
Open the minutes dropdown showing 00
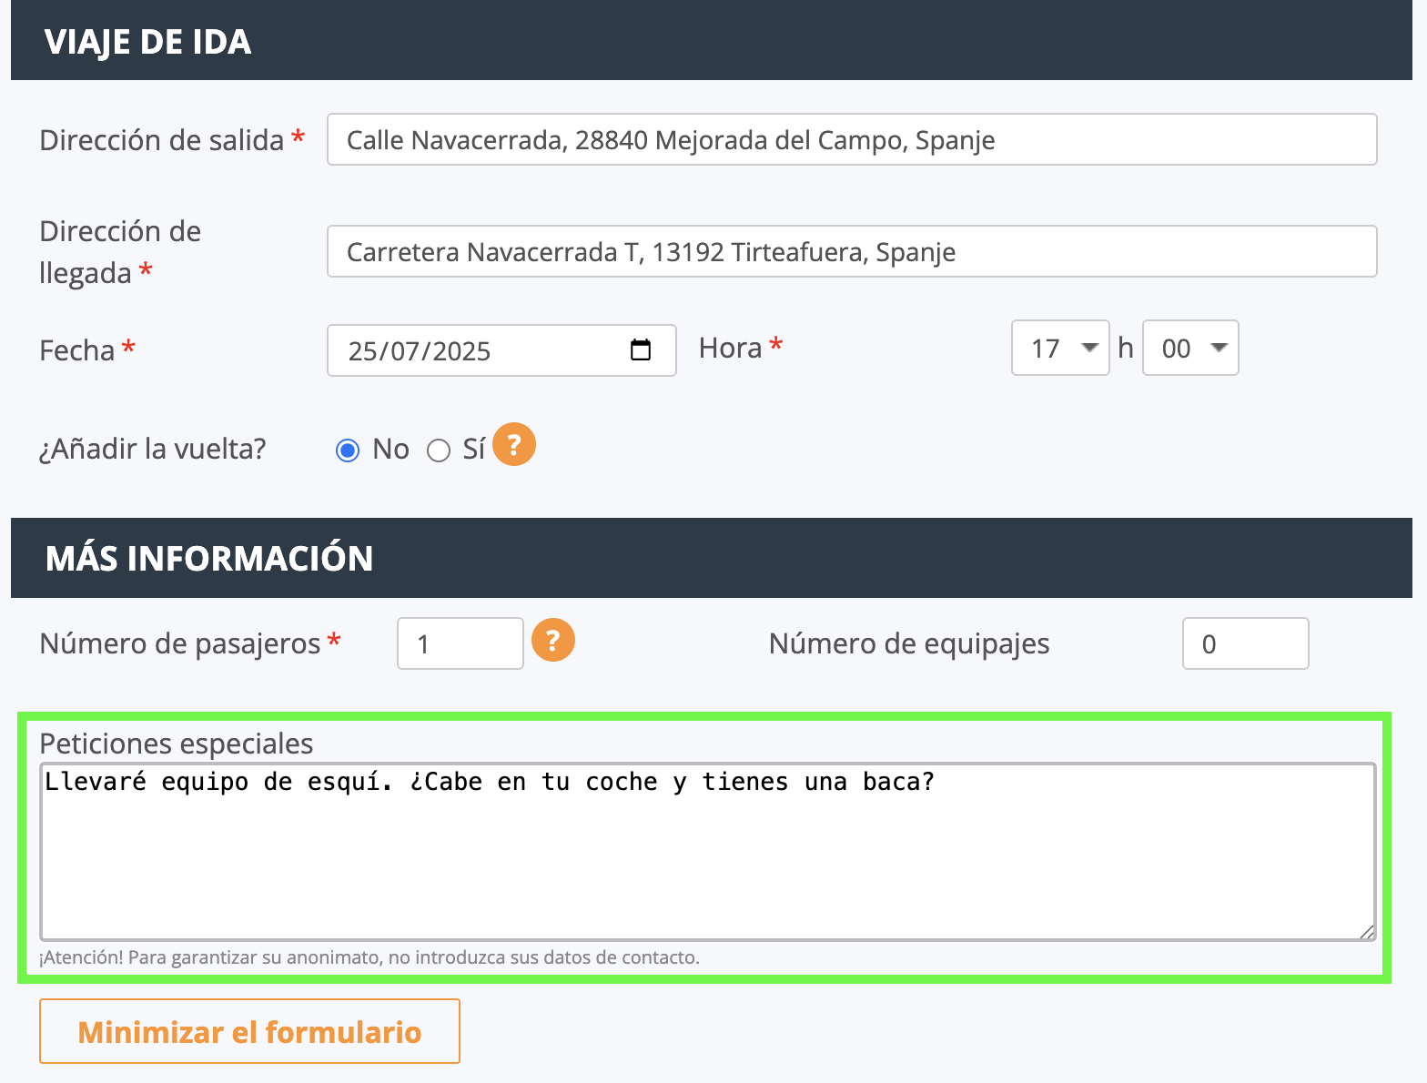pyautogui.click(x=1190, y=348)
